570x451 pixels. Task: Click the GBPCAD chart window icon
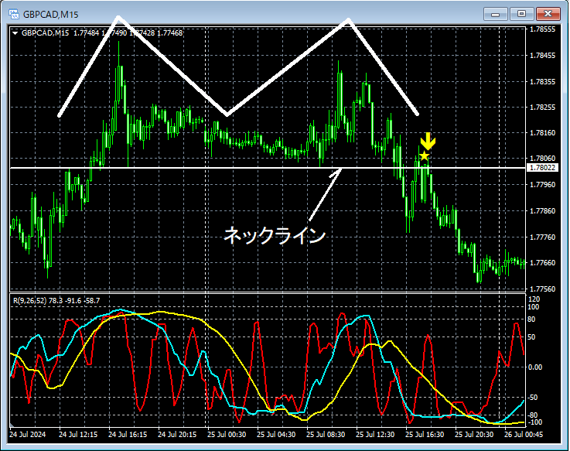coord(14,14)
